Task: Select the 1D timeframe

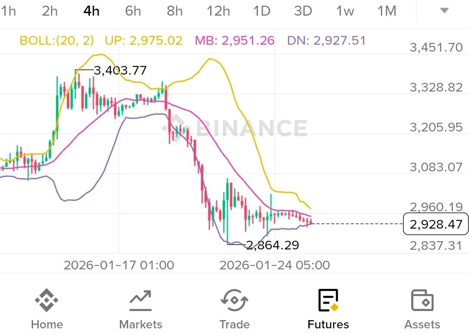Action: [x=262, y=11]
